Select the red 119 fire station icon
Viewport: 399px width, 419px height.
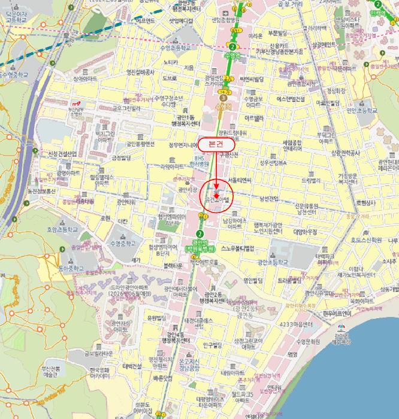76,104
